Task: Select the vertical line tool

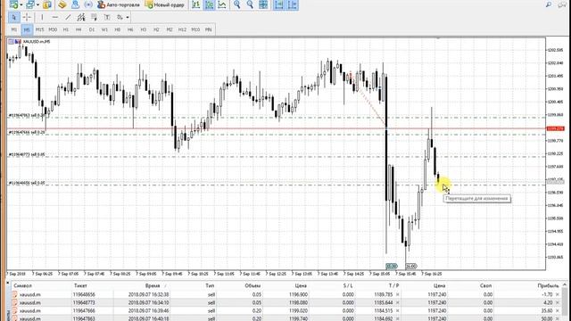Action: pos(42,17)
